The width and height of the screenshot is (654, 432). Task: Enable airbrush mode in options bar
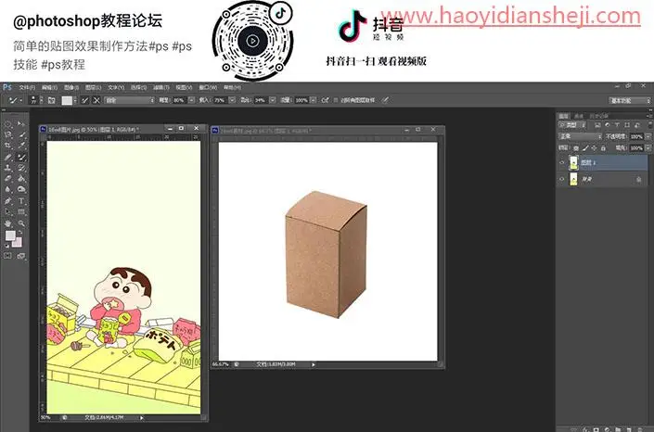point(325,100)
